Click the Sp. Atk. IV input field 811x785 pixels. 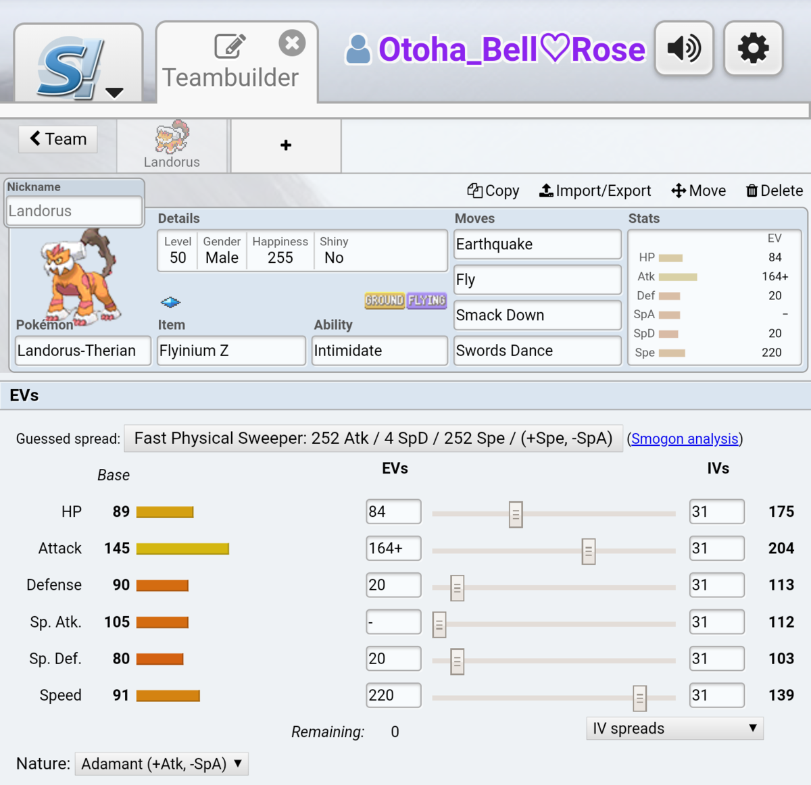tap(717, 622)
